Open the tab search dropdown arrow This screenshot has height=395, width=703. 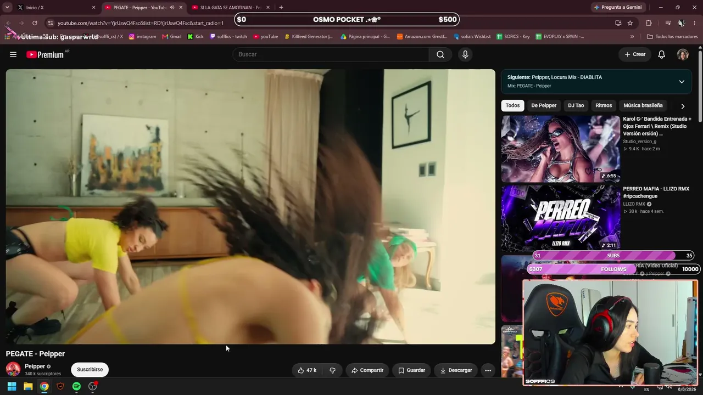click(x=7, y=8)
